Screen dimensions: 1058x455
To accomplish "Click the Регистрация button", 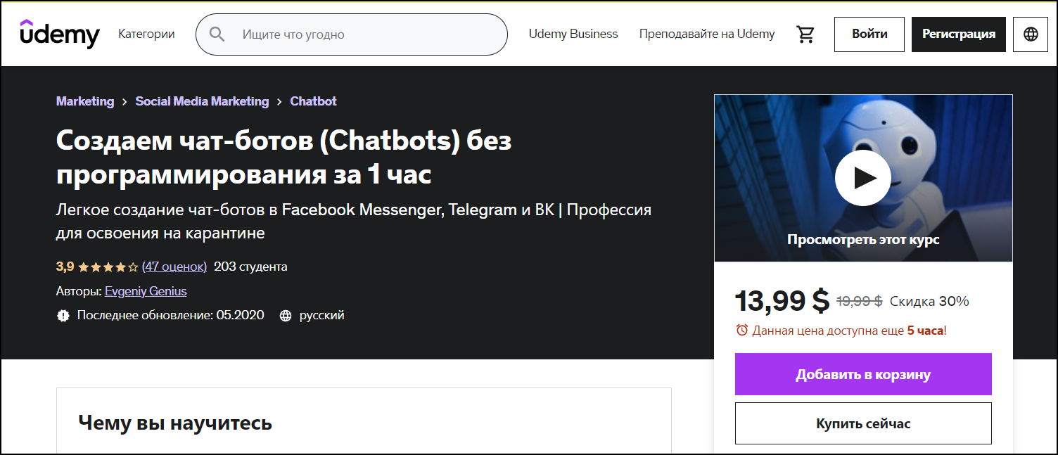I will (x=959, y=34).
